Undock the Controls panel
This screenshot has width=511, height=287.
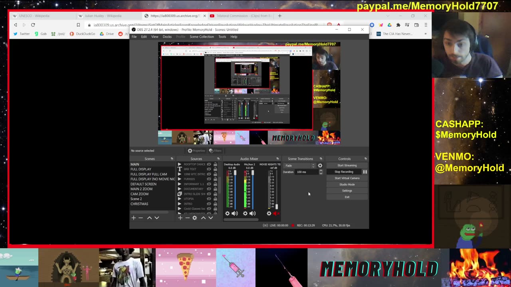pos(365,159)
